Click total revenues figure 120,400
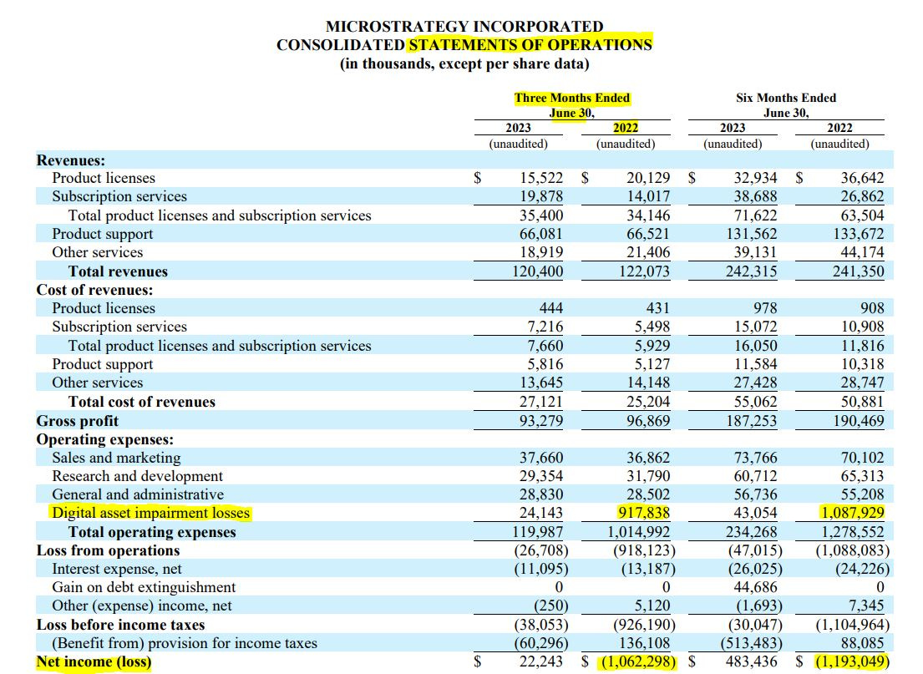This screenshot has height=674, width=923. click(x=537, y=271)
